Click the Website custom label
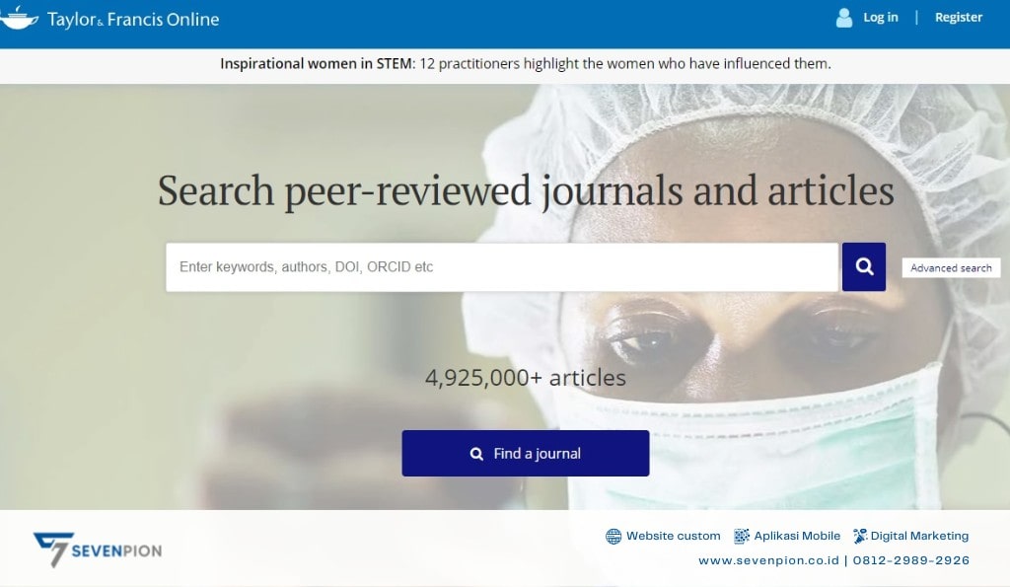The width and height of the screenshot is (1010, 587). click(x=673, y=536)
